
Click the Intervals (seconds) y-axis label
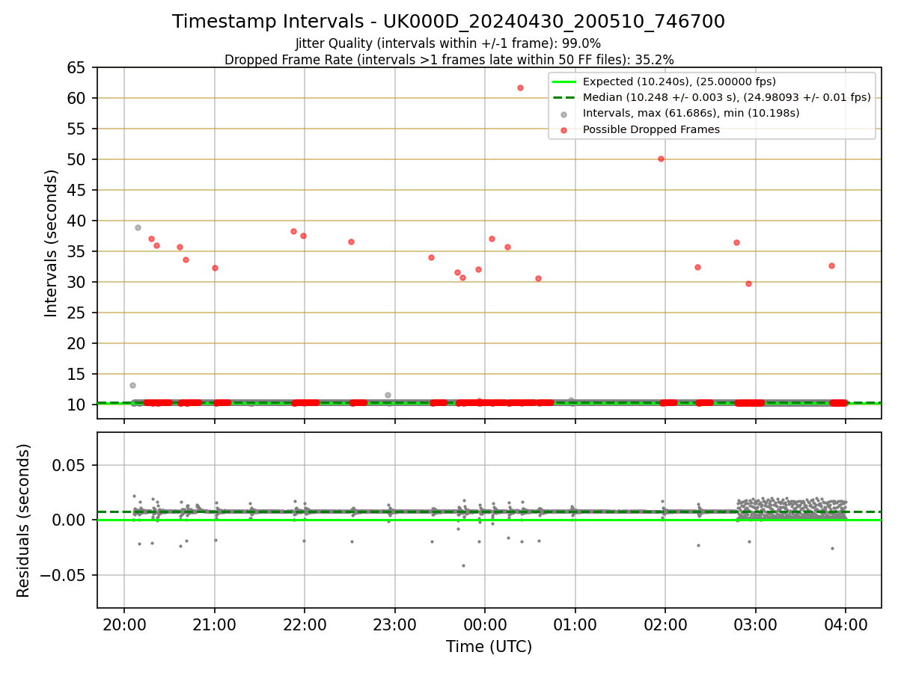point(51,243)
